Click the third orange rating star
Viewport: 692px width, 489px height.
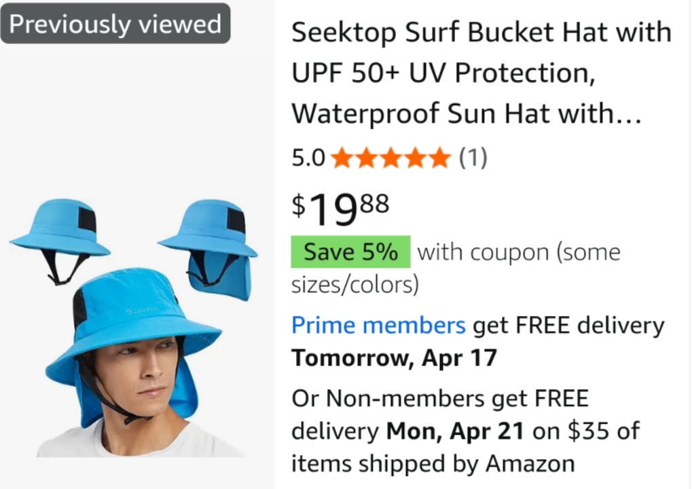(391, 159)
